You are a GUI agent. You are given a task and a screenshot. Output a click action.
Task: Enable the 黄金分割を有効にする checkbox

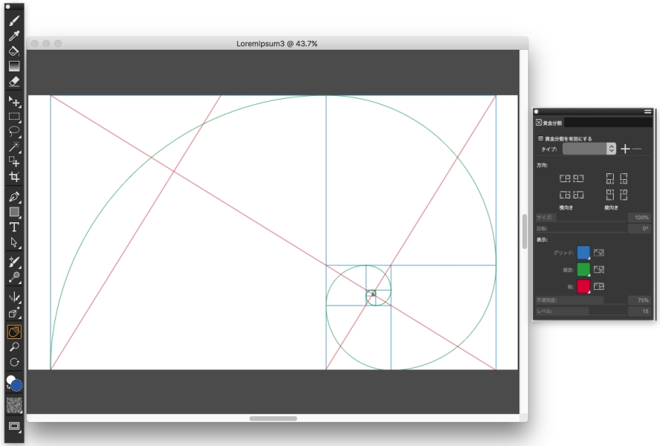[541, 138]
